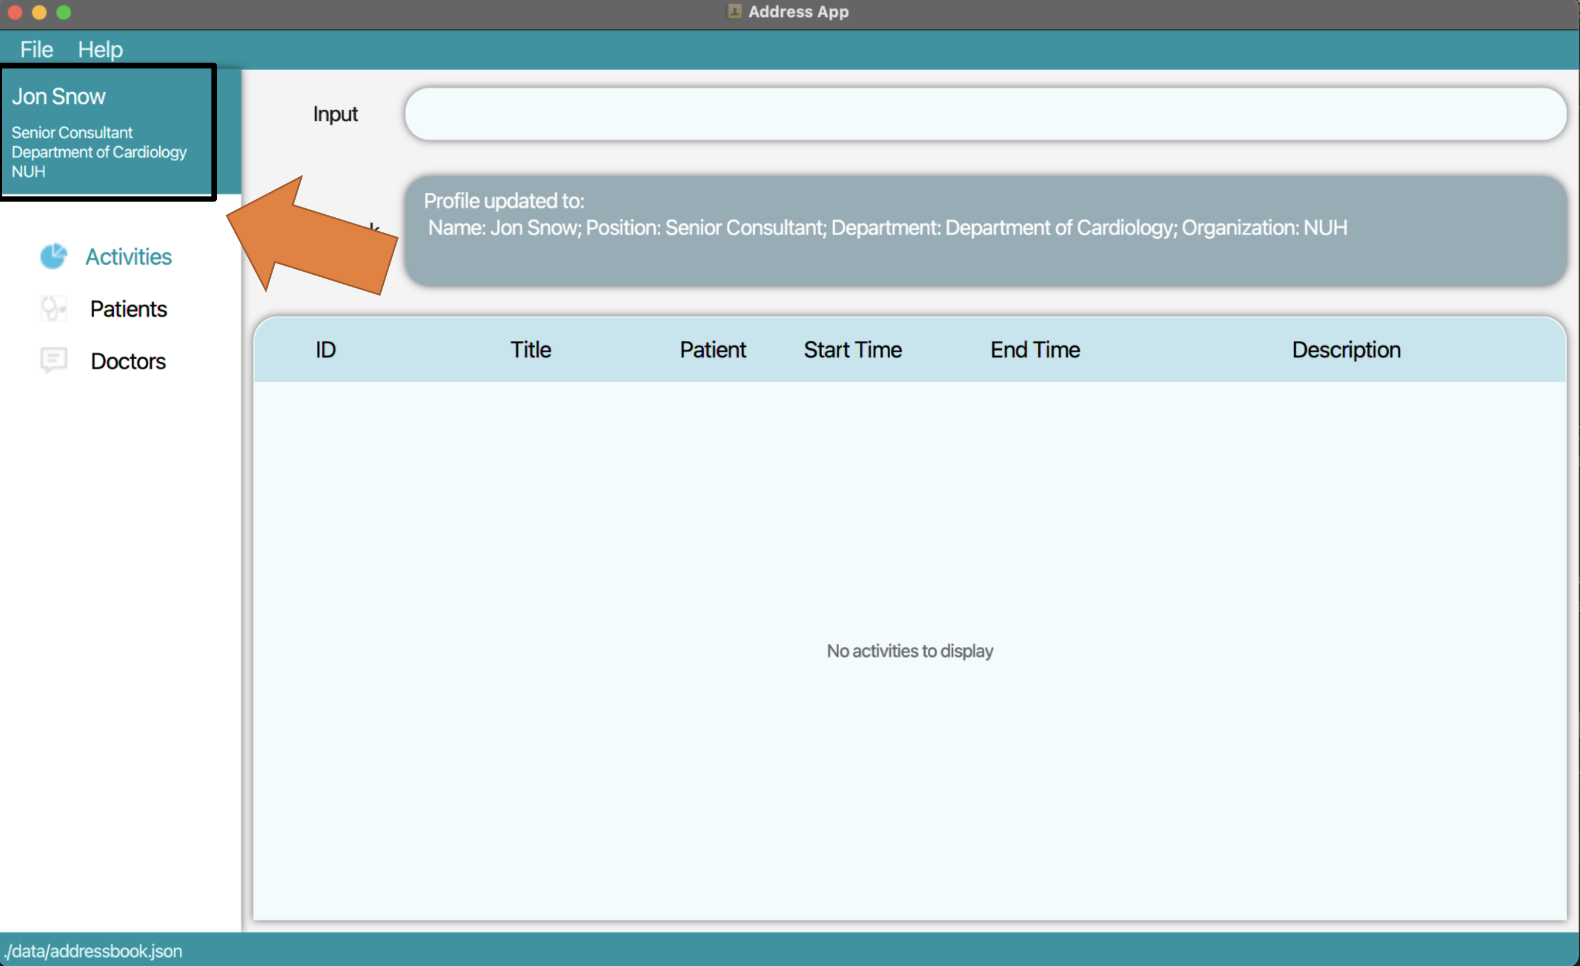Click the Patient column header
1580x966 pixels.
712,349
